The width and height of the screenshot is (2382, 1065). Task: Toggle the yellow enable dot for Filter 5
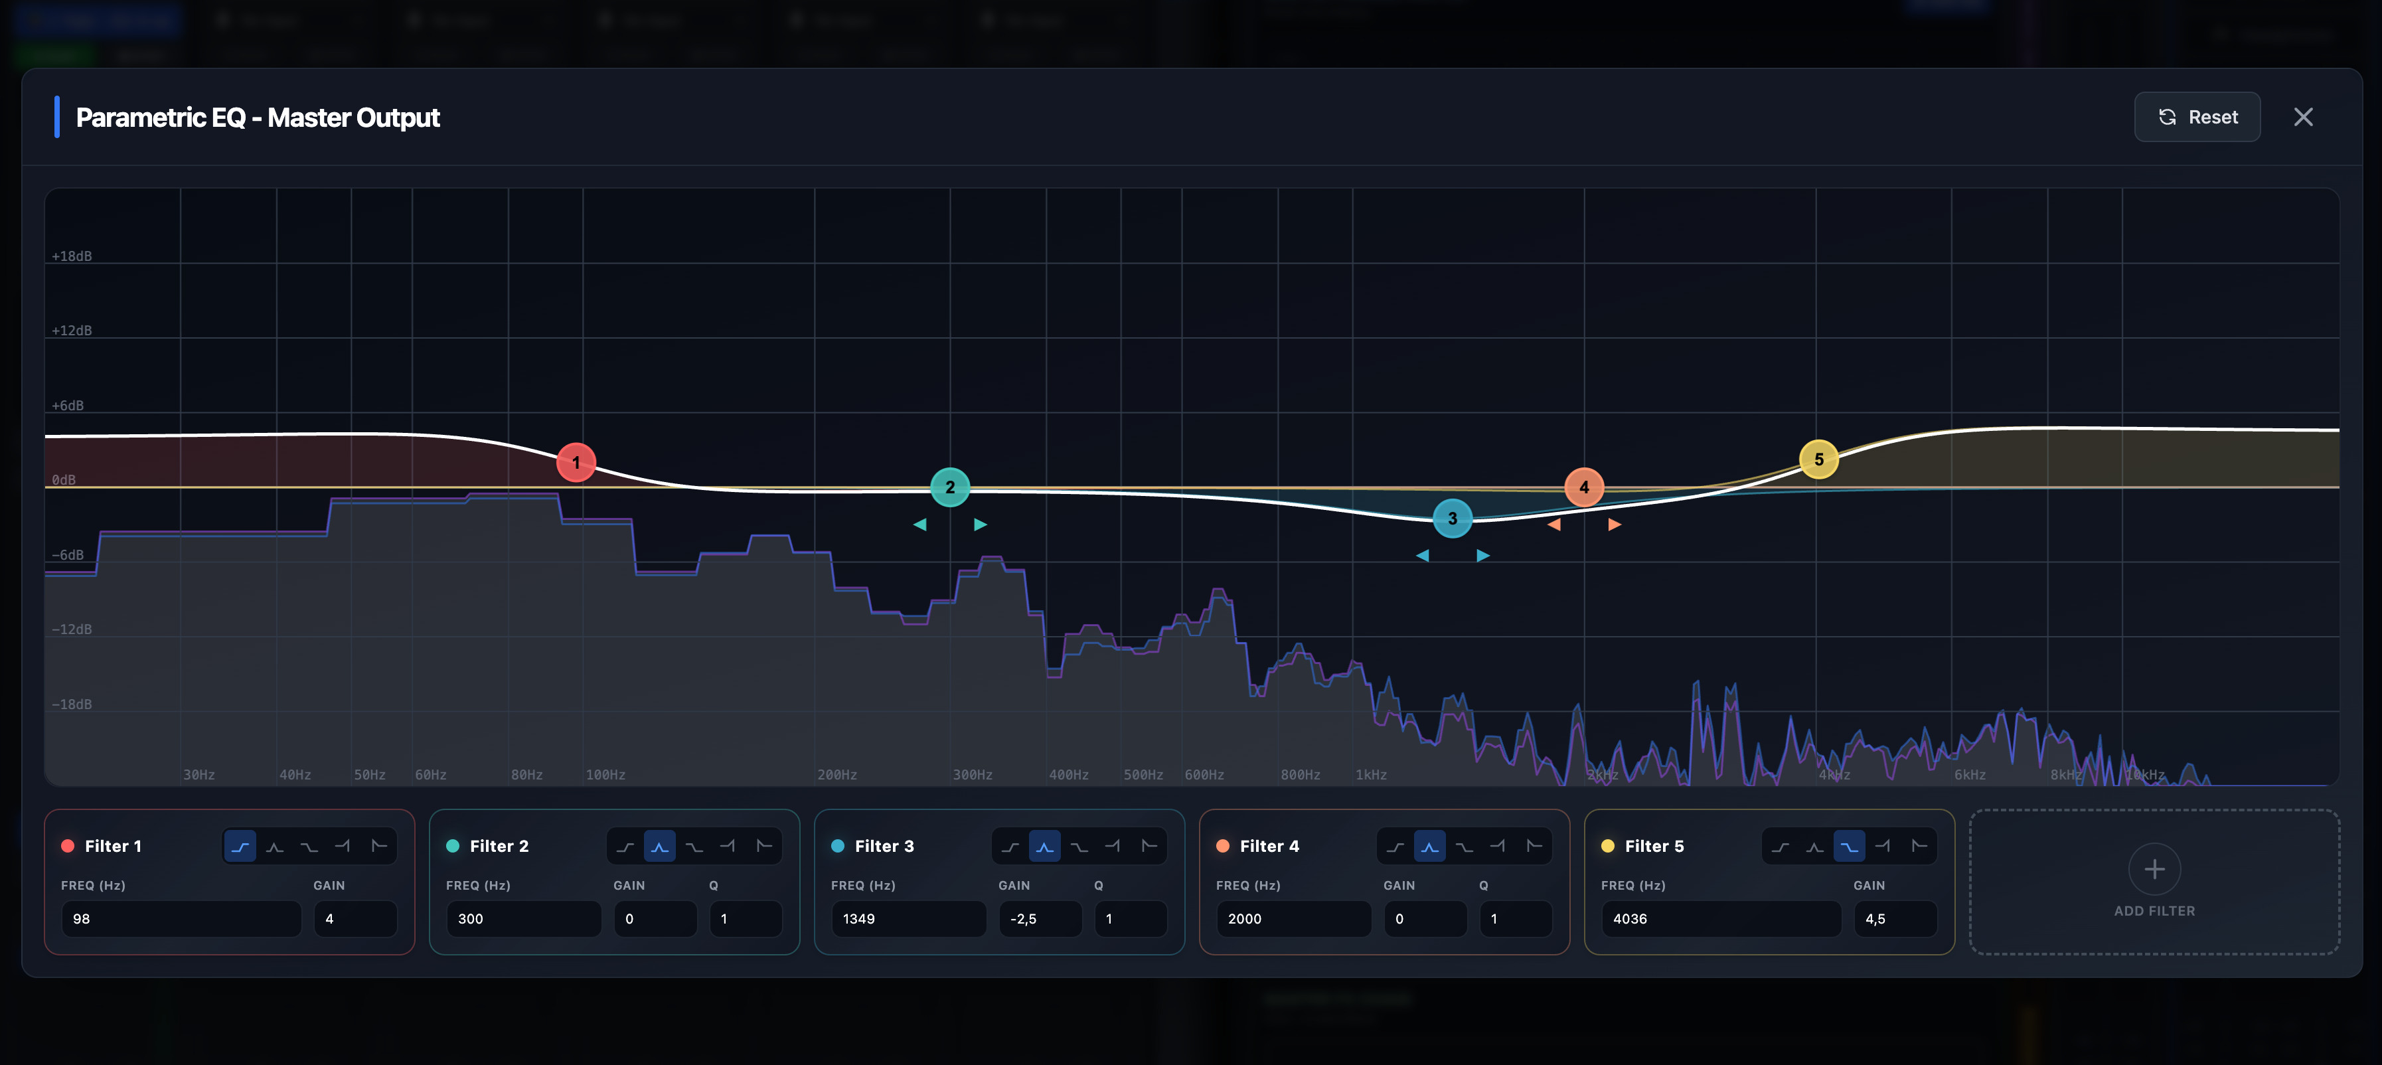point(1609,845)
